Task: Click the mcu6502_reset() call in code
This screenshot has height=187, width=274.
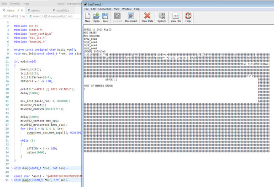Action: (33, 105)
